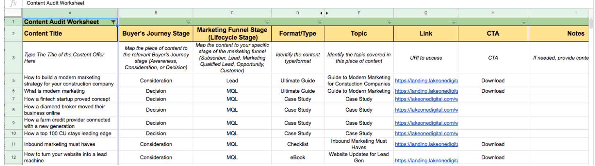Open link for 'Inbound marketing must haves' row
The height and width of the screenshot is (166, 595).
[x=426, y=144]
